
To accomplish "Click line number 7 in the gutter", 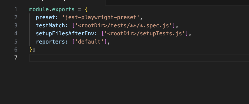I will [16, 58].
